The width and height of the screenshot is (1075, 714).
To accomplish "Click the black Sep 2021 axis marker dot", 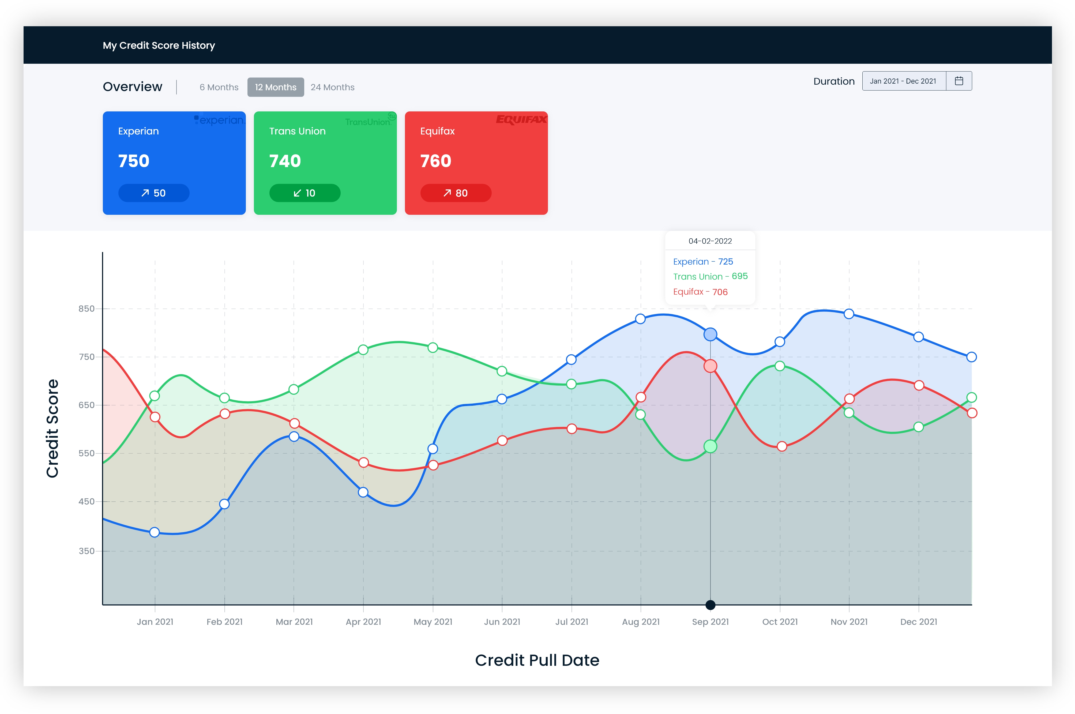I will pos(710,605).
